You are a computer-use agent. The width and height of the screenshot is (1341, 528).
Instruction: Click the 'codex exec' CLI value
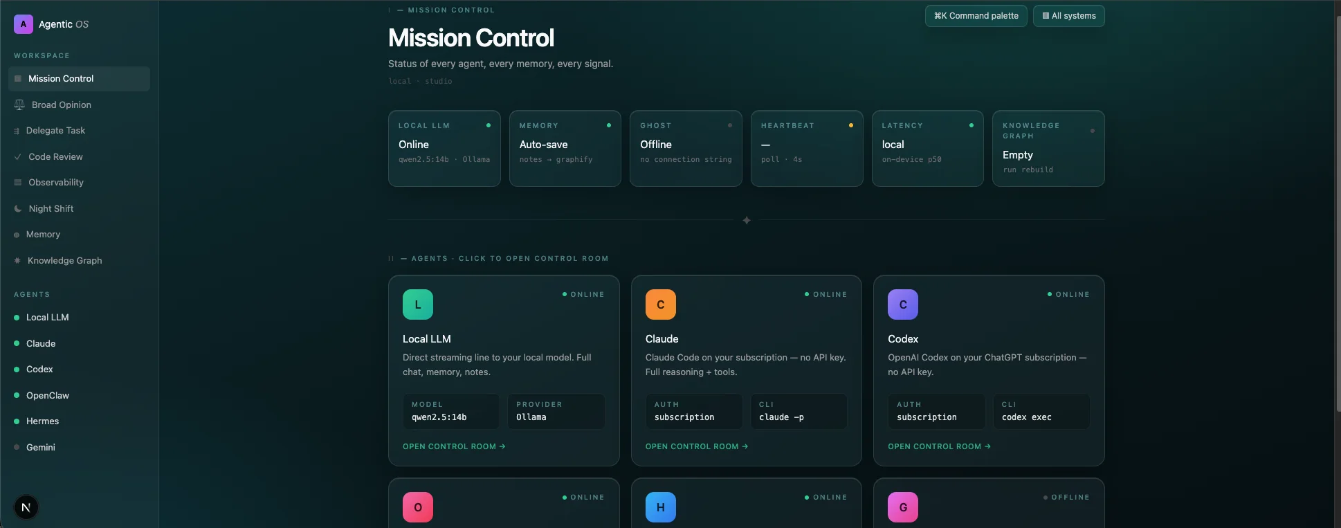click(1026, 417)
